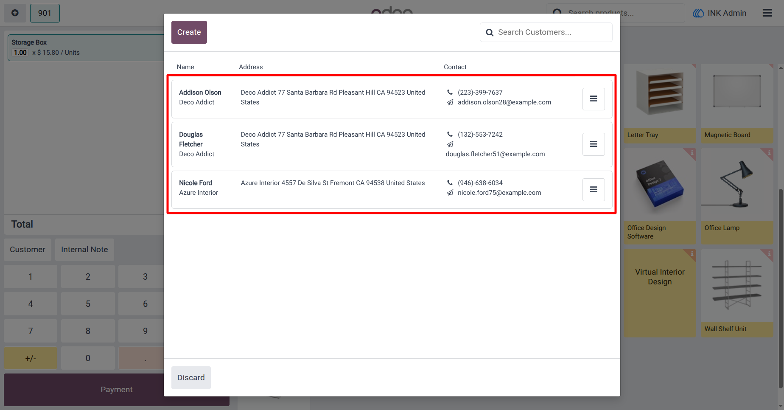Open Addison Olson's customer details menu

tap(594, 99)
